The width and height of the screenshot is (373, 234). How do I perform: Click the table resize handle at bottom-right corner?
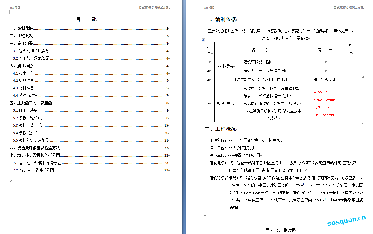363,123
